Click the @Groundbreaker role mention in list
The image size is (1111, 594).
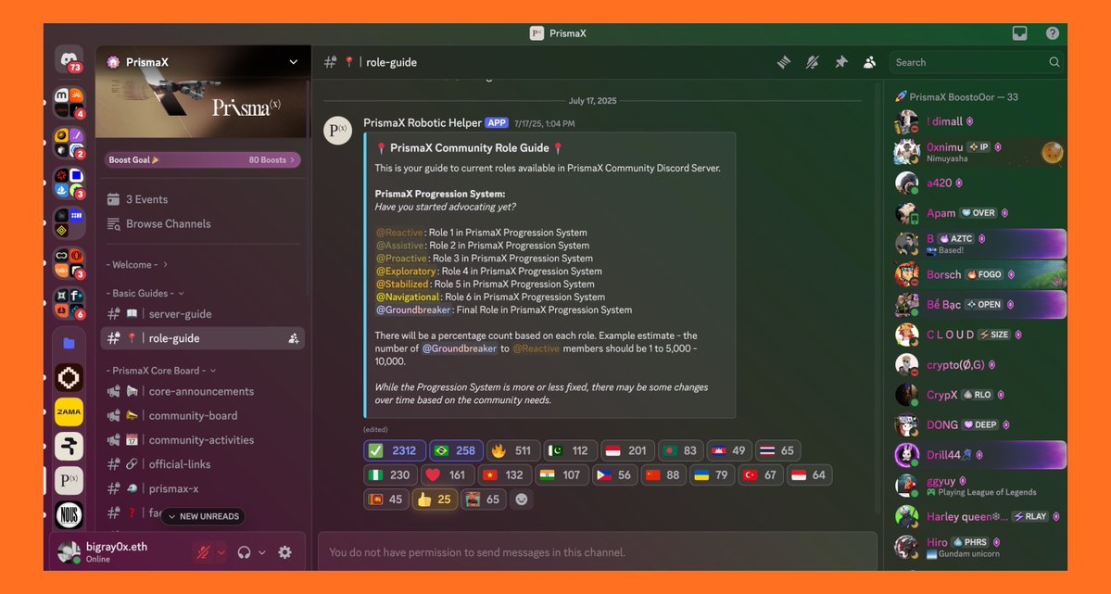414,310
